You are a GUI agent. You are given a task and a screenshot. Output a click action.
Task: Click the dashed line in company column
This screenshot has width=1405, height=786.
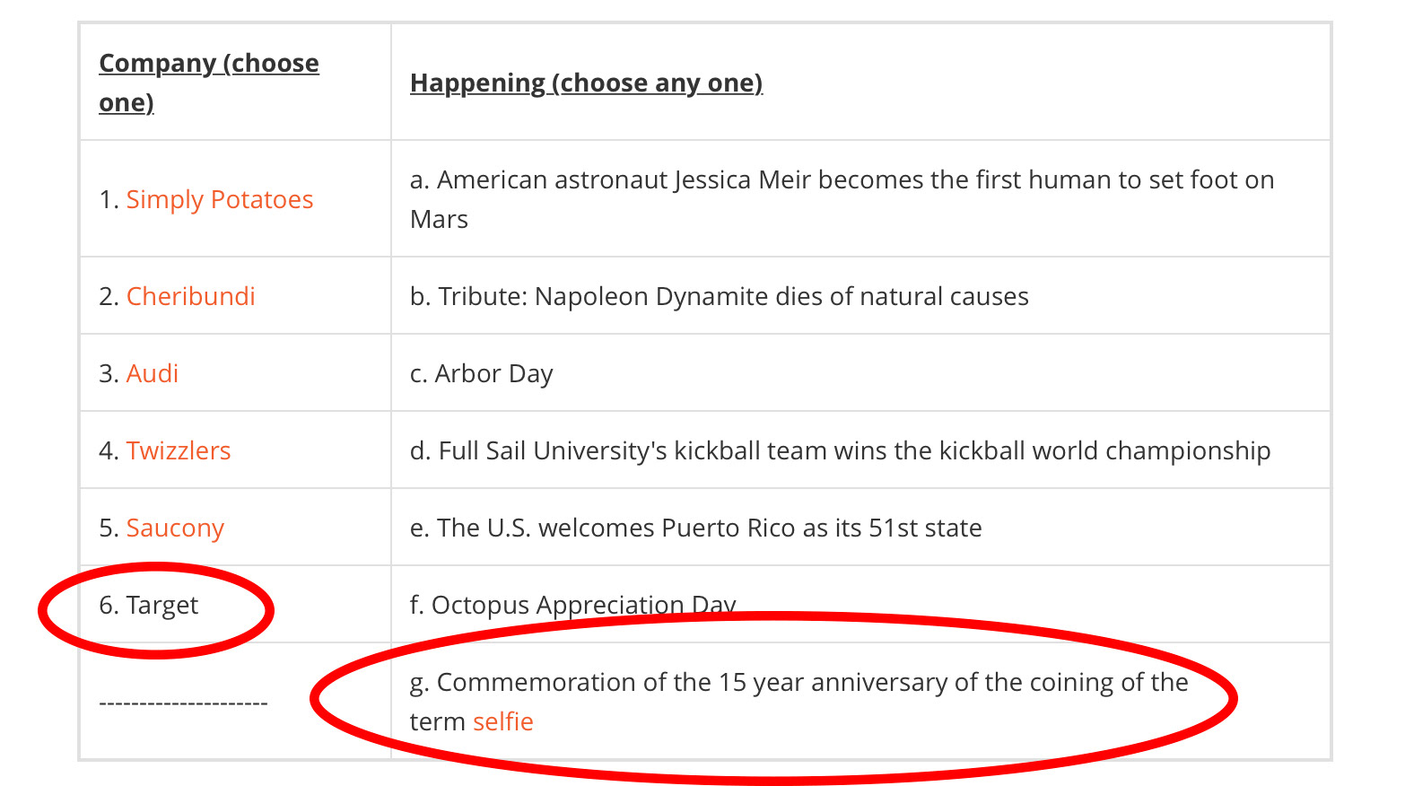pyautogui.click(x=183, y=703)
